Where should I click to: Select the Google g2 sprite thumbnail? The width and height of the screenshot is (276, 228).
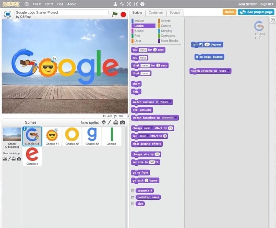click(x=92, y=136)
